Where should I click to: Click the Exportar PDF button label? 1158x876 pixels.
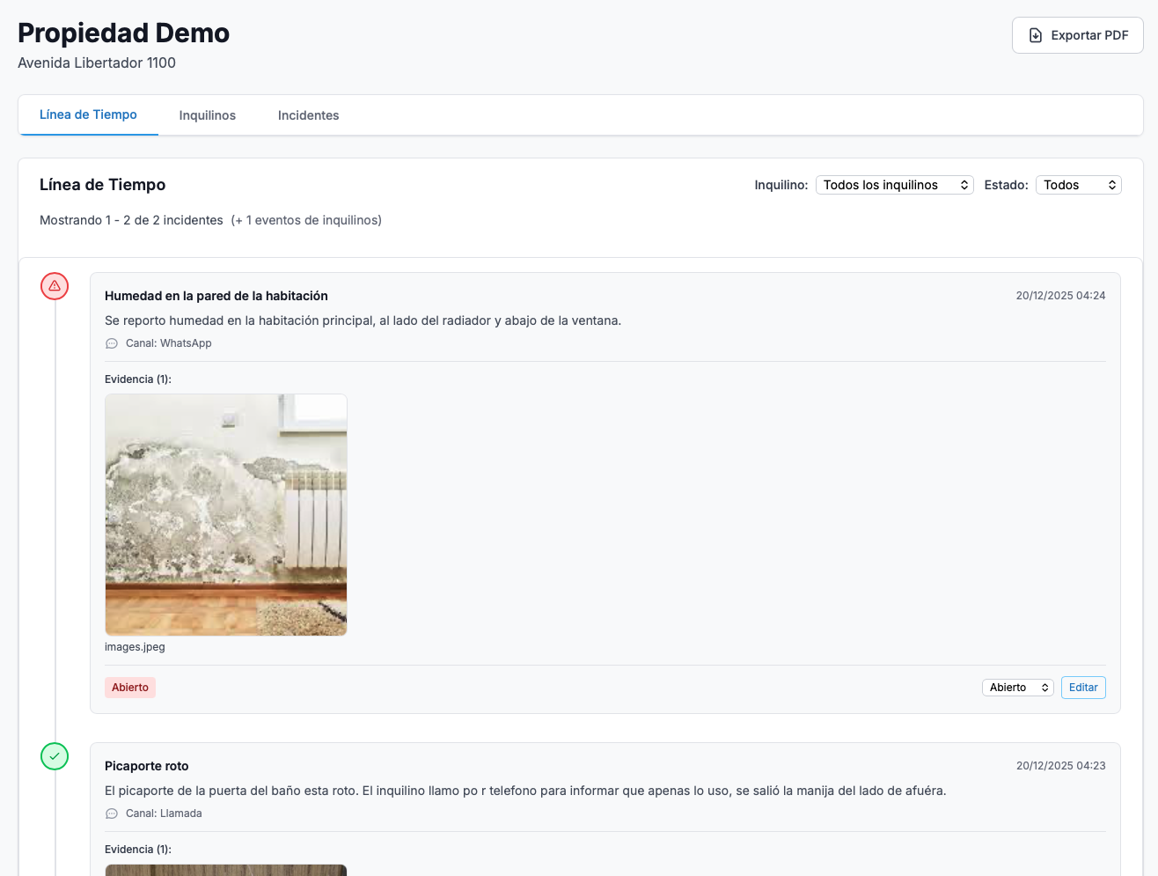click(x=1089, y=35)
